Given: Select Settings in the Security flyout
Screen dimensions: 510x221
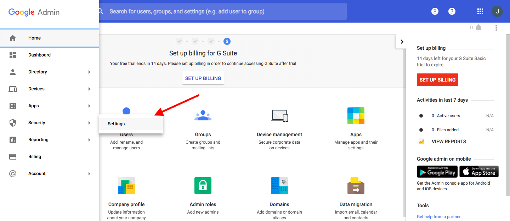Looking at the screenshot, I should (131, 124).
